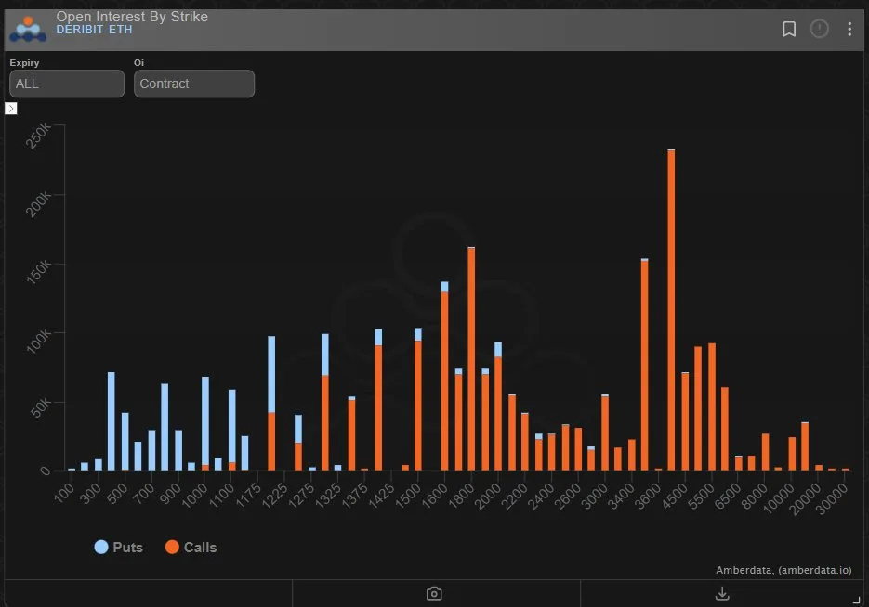Click the 2000 strike x-axis label
This screenshot has height=607, width=869.
coord(488,495)
